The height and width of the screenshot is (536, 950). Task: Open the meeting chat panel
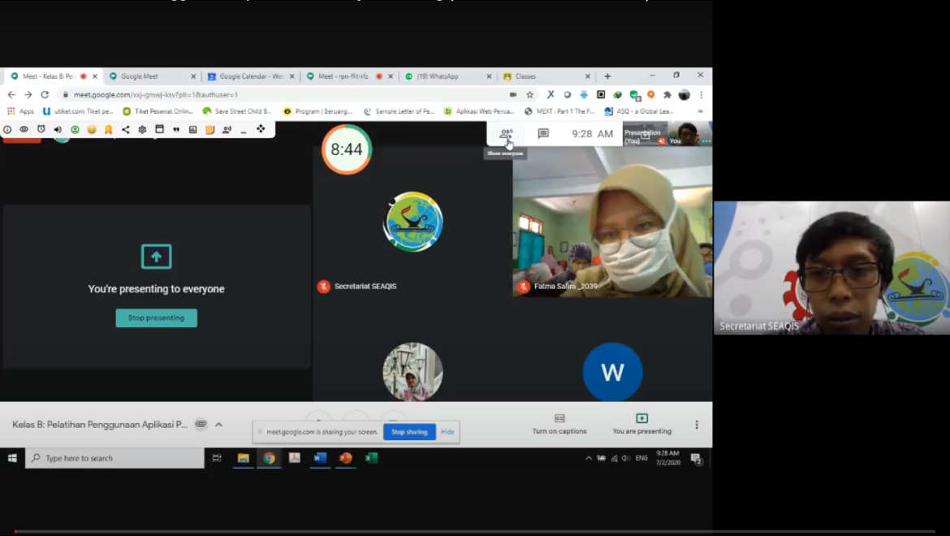click(x=542, y=134)
